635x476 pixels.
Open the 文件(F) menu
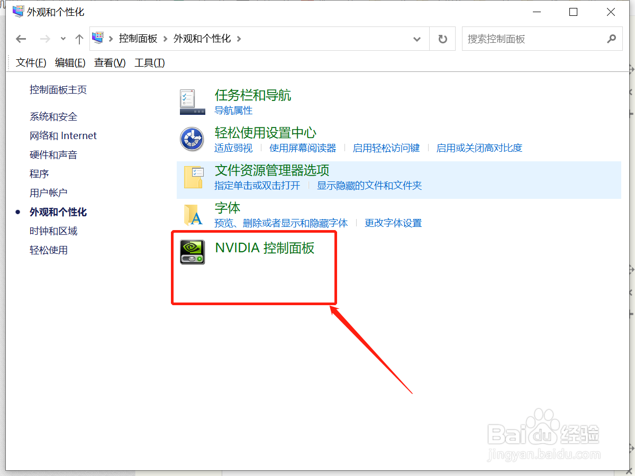(31, 63)
